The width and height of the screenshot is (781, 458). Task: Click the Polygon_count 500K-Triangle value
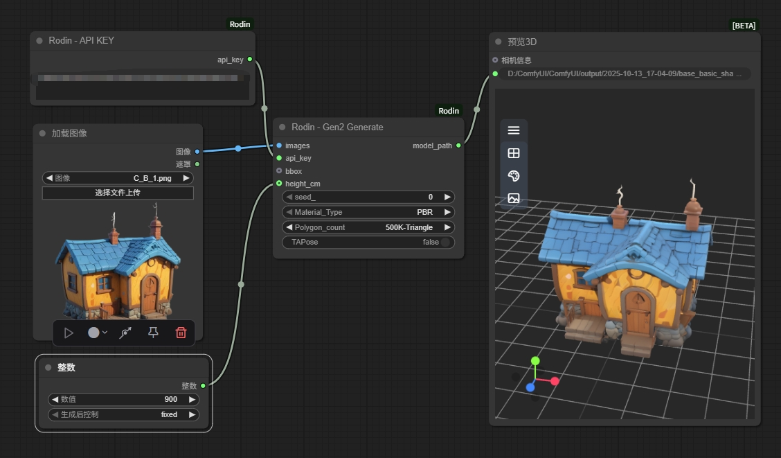point(409,227)
